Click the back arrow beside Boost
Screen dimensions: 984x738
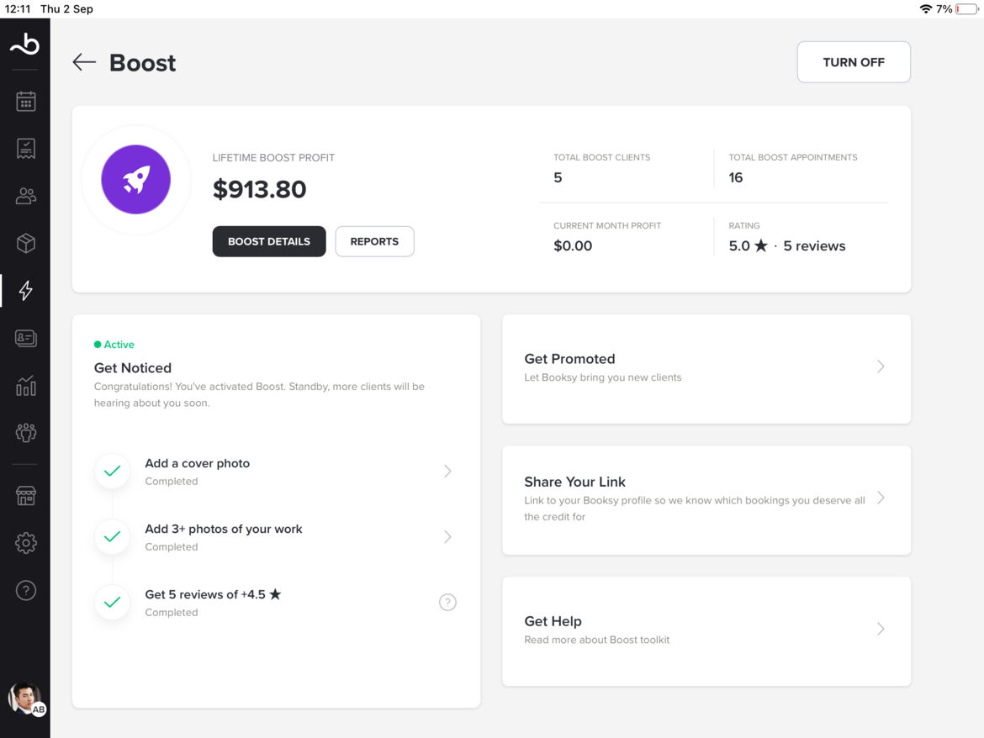(x=84, y=62)
